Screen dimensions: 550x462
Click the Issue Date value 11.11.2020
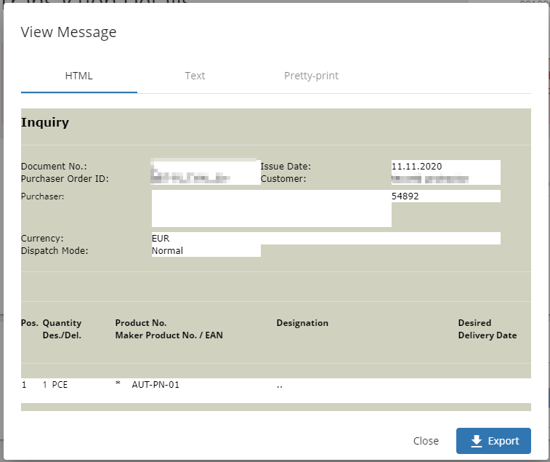click(416, 167)
